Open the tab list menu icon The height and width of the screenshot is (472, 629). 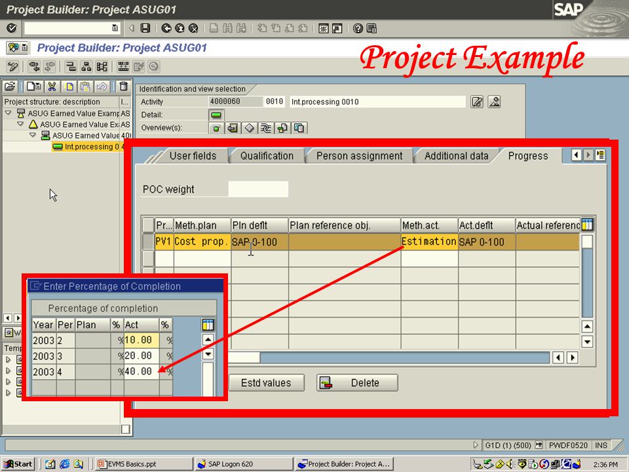(600, 155)
